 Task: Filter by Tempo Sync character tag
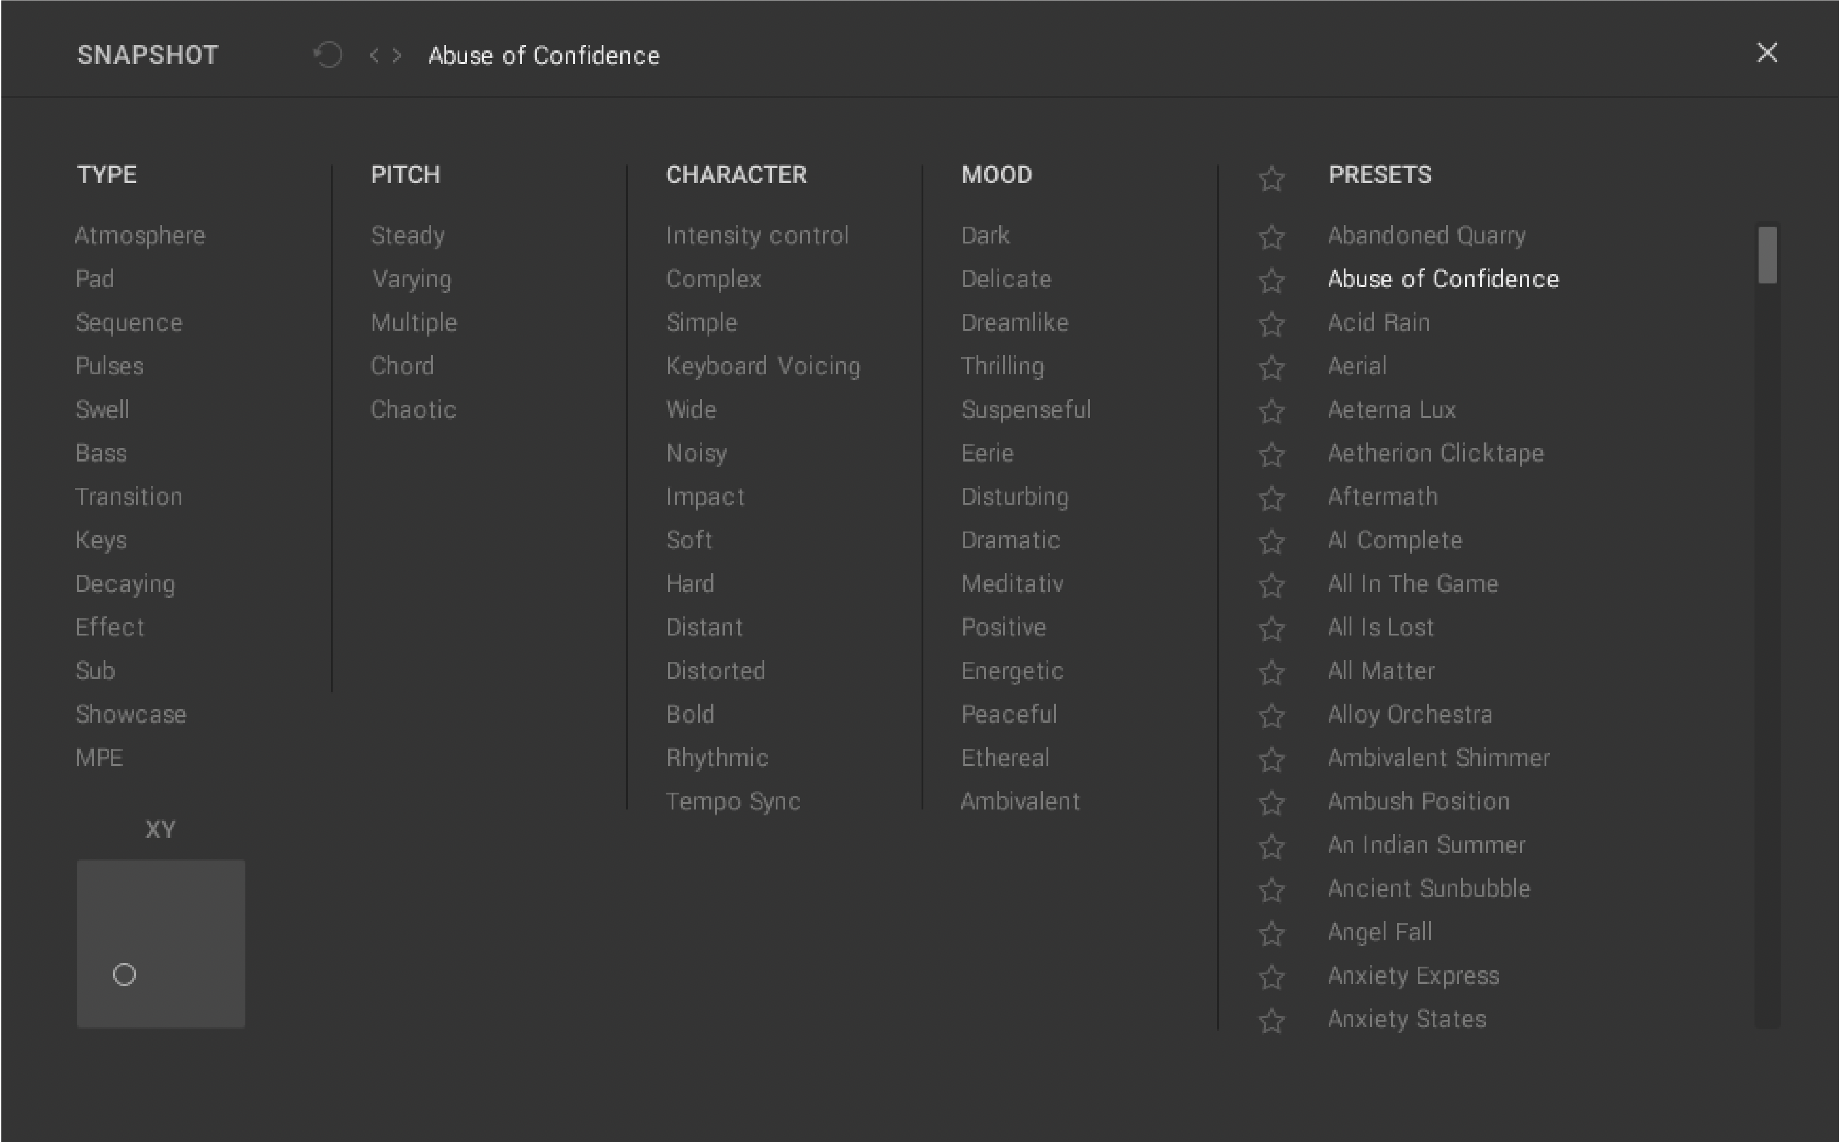[732, 800]
